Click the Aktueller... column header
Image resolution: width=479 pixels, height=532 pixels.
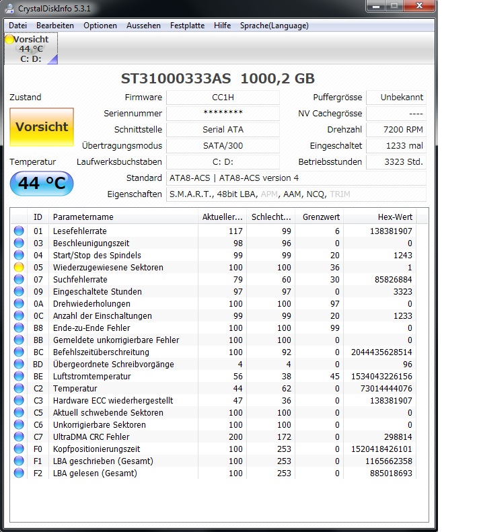pyautogui.click(x=223, y=217)
